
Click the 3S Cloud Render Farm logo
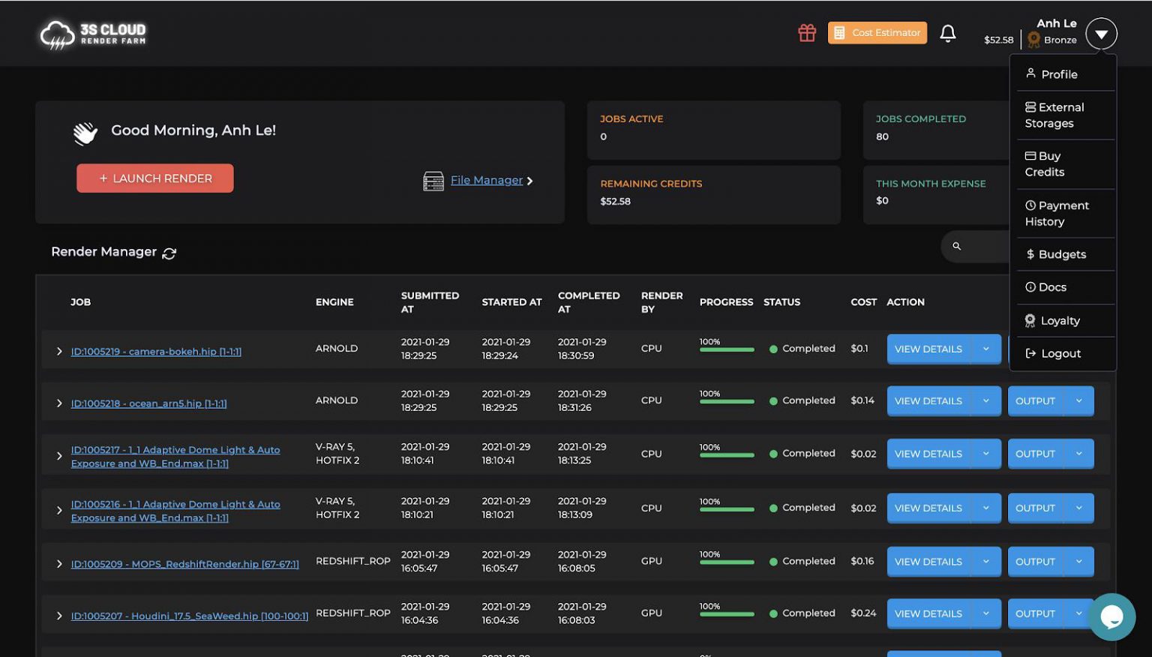93,34
